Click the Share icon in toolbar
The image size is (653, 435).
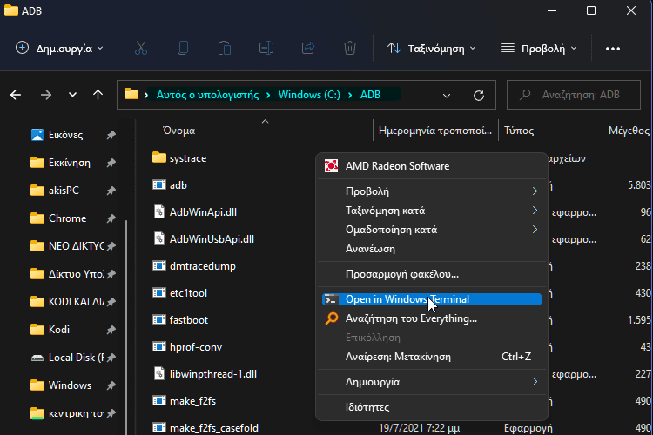tap(308, 48)
